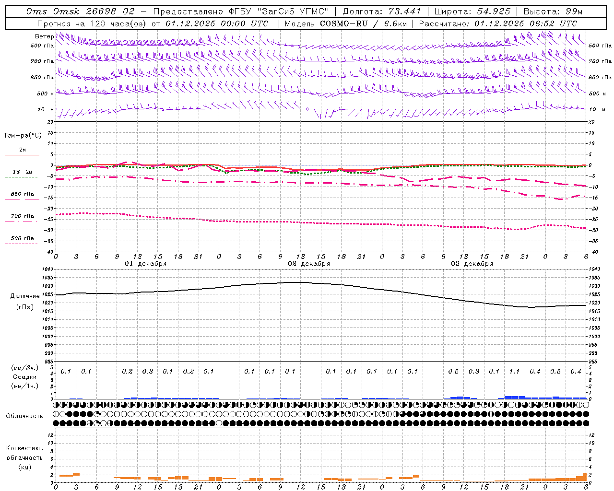614x491 pixels.
Task: Click the Осадки panel label
Action: [25, 377]
